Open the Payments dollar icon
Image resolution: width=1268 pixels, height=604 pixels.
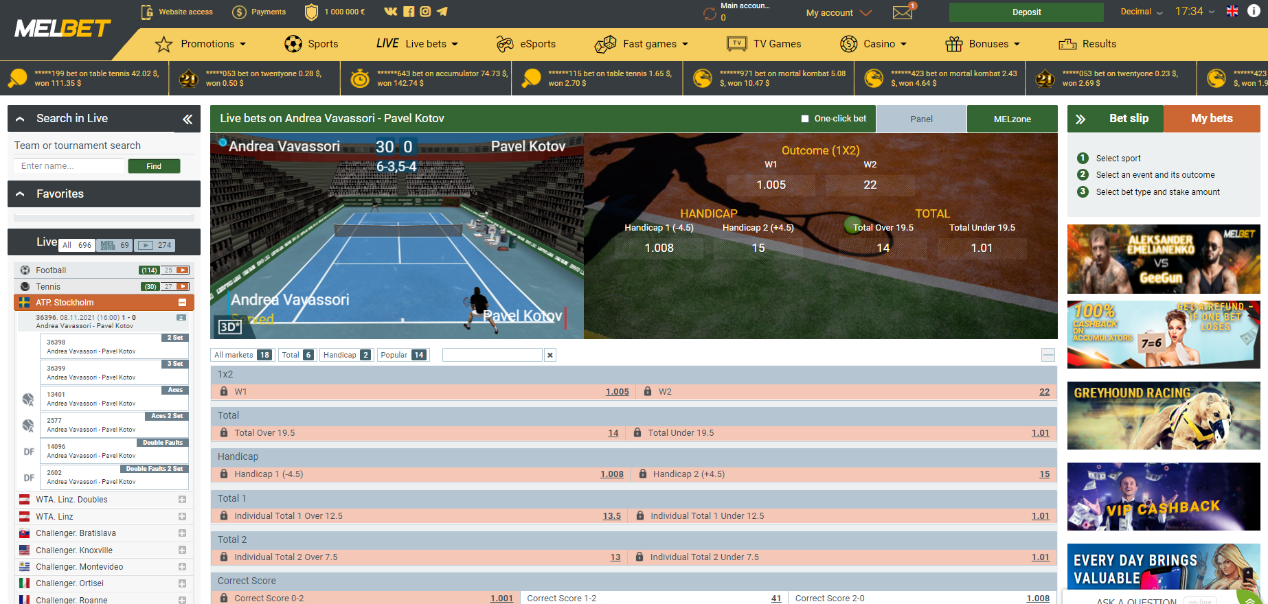(x=239, y=12)
